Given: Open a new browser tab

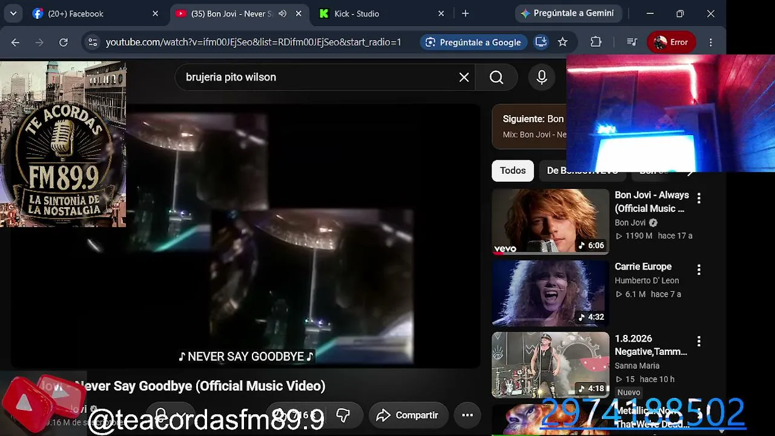Looking at the screenshot, I should point(465,13).
